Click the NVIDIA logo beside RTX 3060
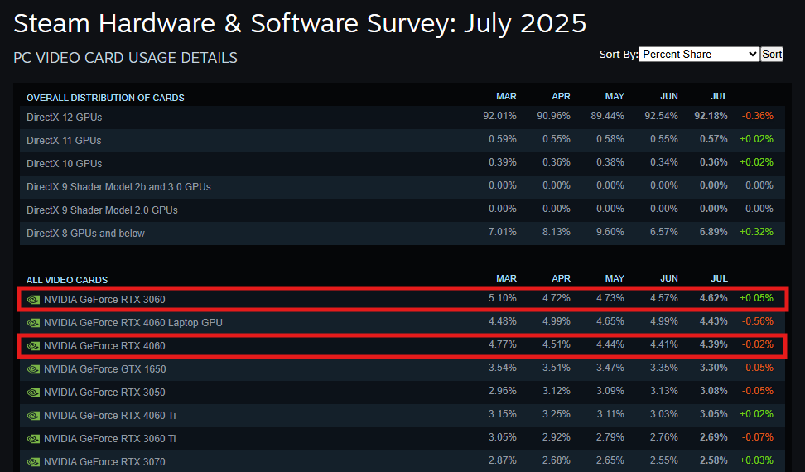 [x=33, y=300]
